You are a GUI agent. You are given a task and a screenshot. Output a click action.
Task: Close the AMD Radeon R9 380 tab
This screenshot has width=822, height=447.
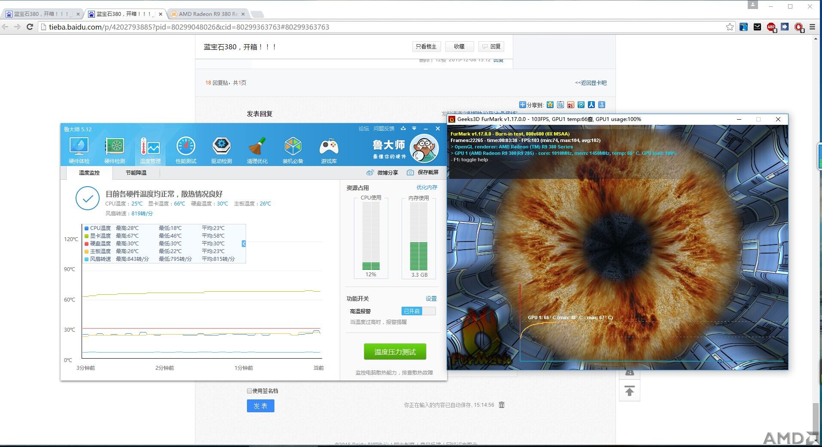tap(243, 14)
